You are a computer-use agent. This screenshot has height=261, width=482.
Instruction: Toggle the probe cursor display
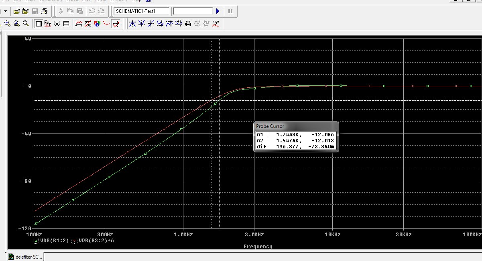pyautogui.click(x=116, y=24)
